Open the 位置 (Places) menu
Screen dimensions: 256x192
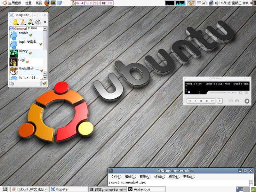28,3
